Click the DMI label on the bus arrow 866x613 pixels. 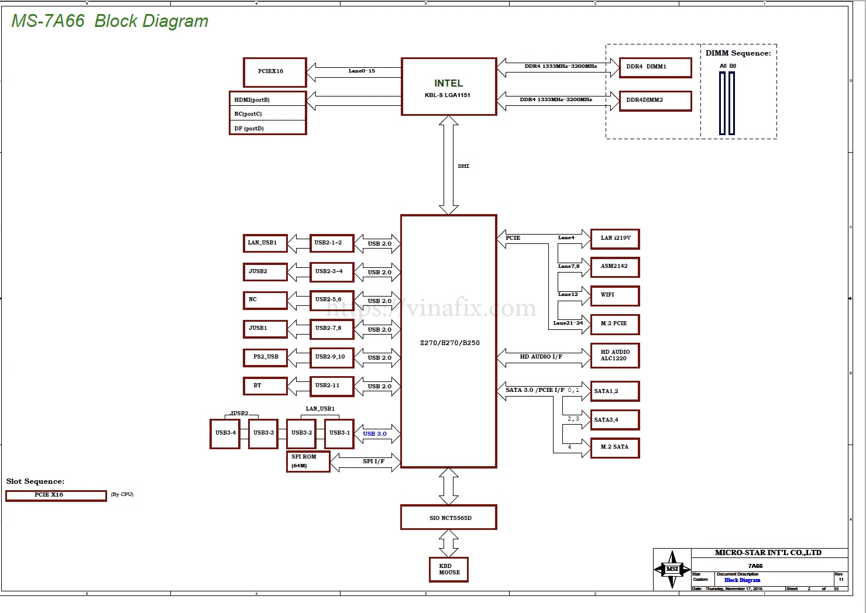pos(463,166)
